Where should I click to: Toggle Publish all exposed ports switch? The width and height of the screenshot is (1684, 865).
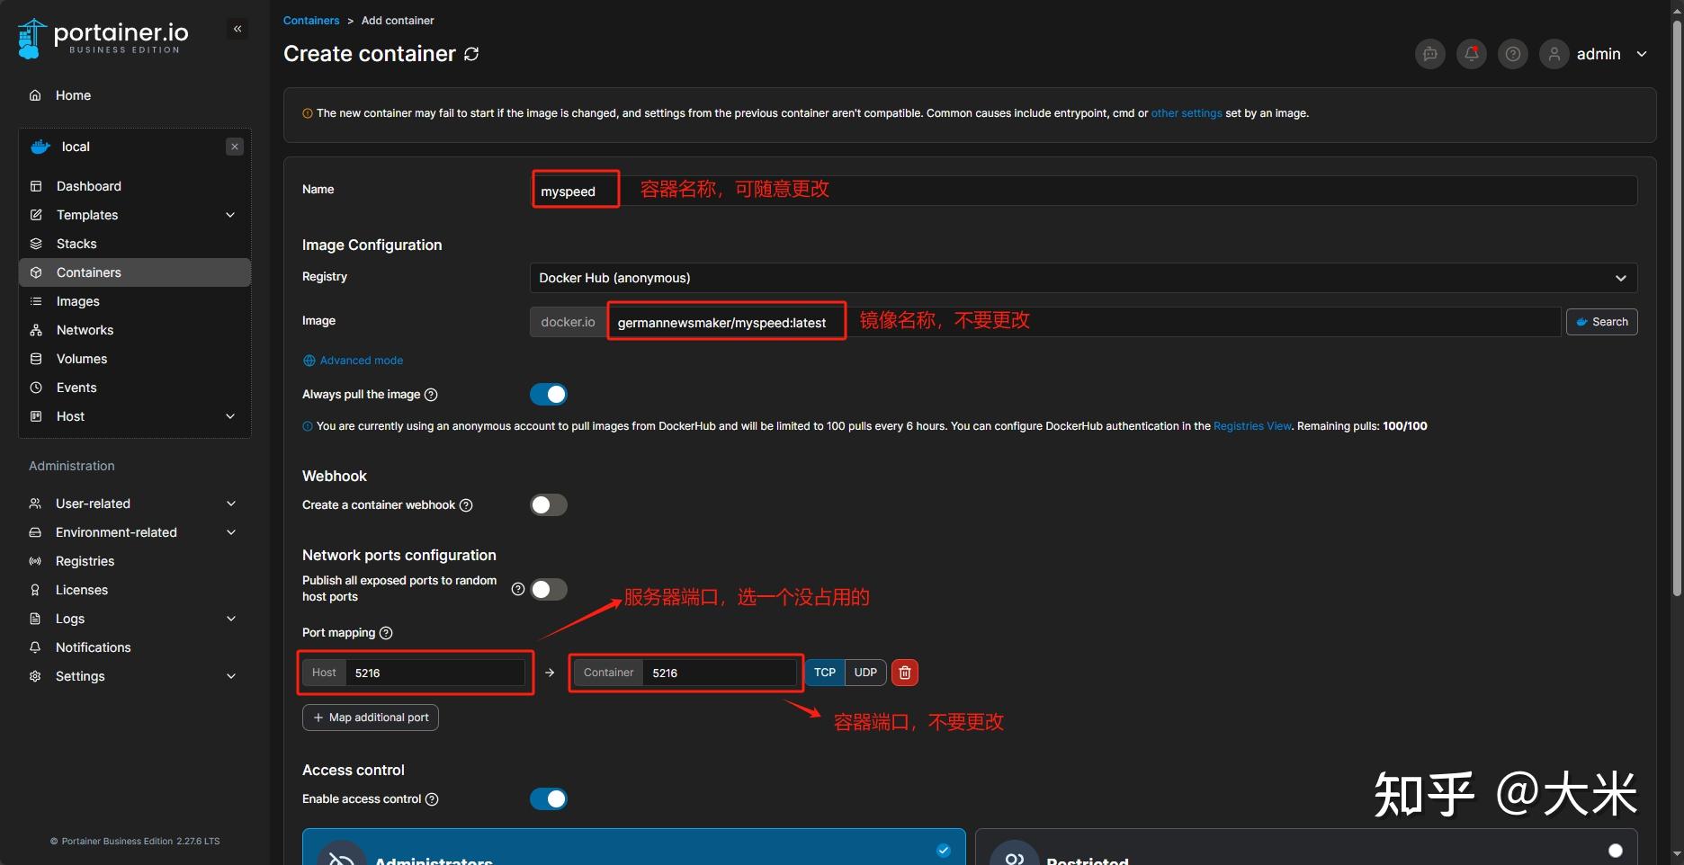548,589
